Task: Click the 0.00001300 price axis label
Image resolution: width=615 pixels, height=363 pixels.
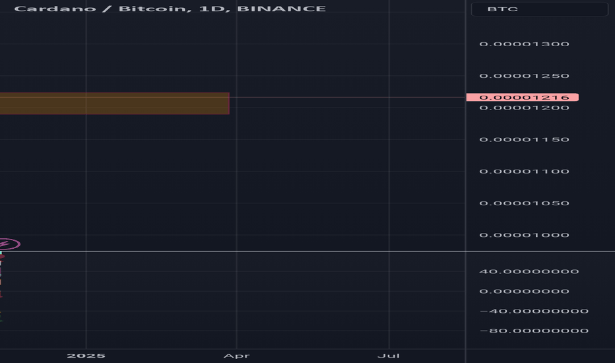Action: point(524,44)
